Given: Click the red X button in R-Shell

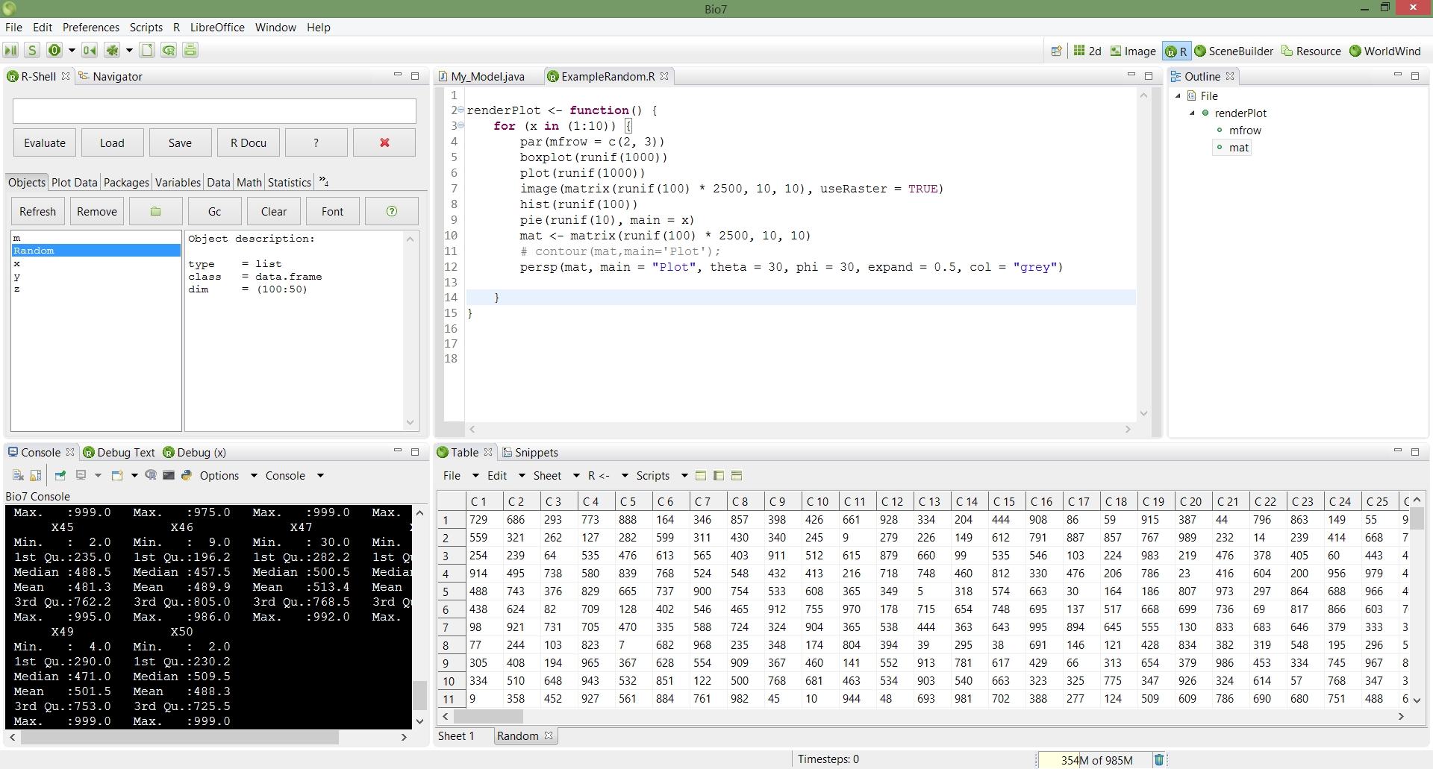Looking at the screenshot, I should pos(384,143).
